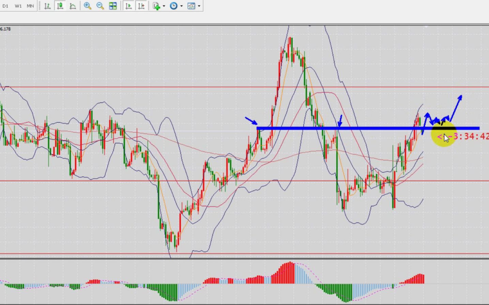The width and height of the screenshot is (489, 305).
Task: Expand the indicators dropdown arrow
Action: click(x=164, y=6)
